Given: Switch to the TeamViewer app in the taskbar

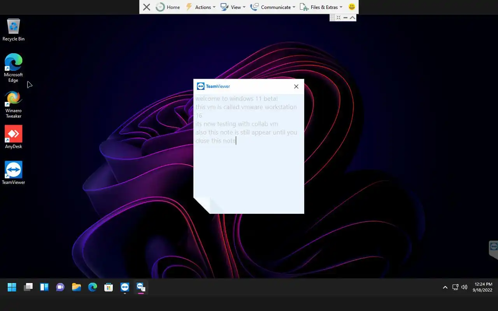Looking at the screenshot, I should (x=125, y=287).
